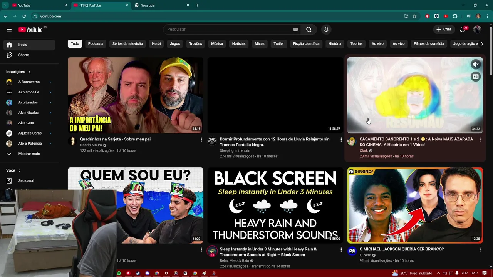Unmute the Casamento Sangrento video preview
The width and height of the screenshot is (493, 277).
click(x=476, y=65)
